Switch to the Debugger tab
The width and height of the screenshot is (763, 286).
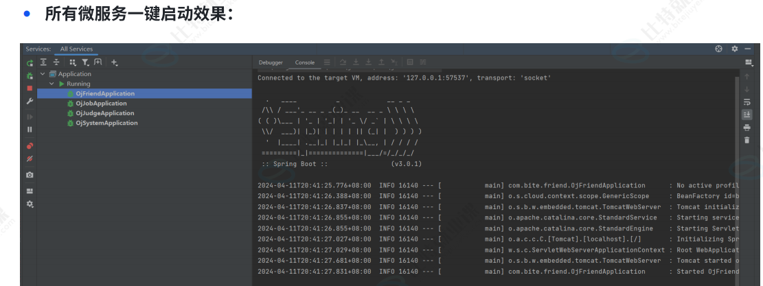tap(271, 62)
